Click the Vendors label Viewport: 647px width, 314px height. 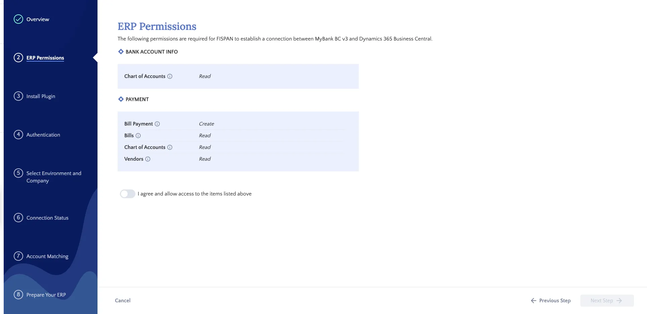coord(134,159)
